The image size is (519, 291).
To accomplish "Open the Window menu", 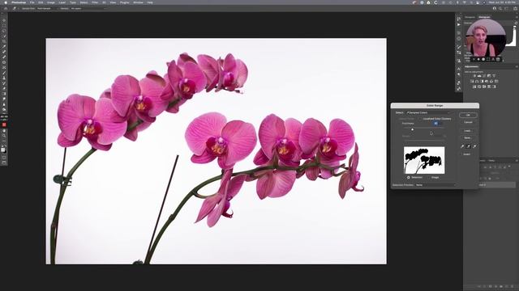I will tap(138, 2).
